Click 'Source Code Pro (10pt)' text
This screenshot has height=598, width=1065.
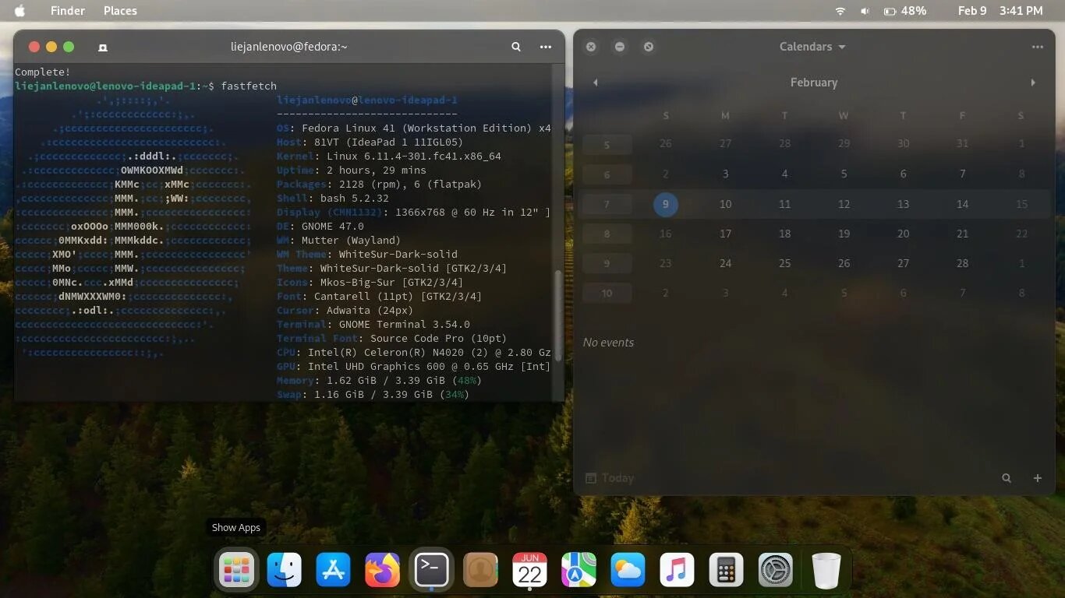[439, 338]
